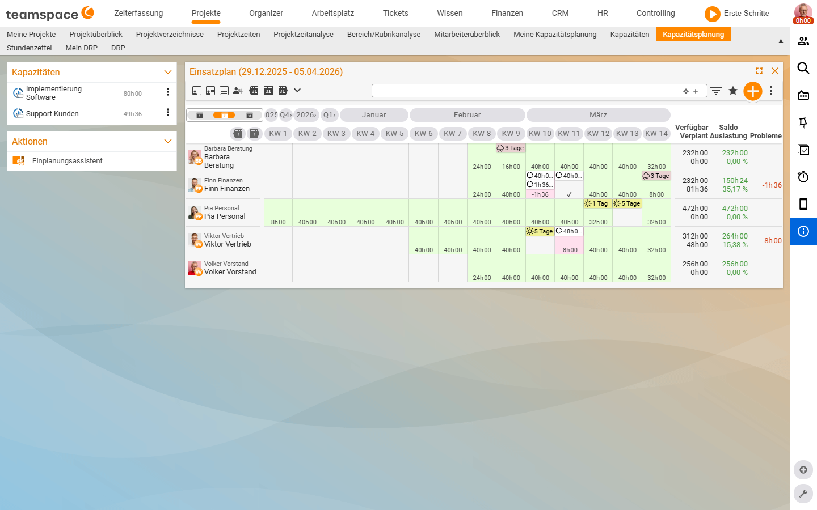Screen dimensions: 817x510
Task: Launch the Einplanungsassistent
Action: (x=67, y=161)
